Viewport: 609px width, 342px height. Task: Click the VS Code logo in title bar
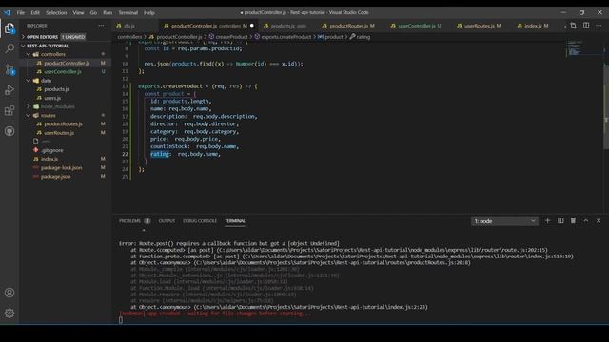click(7, 12)
